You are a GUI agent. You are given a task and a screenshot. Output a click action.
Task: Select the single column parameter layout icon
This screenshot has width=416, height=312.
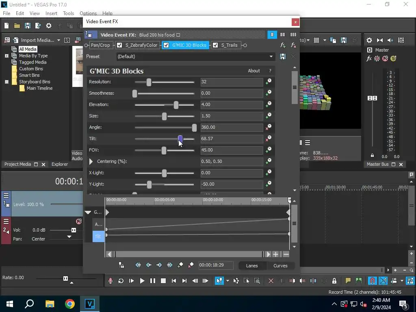click(272, 35)
